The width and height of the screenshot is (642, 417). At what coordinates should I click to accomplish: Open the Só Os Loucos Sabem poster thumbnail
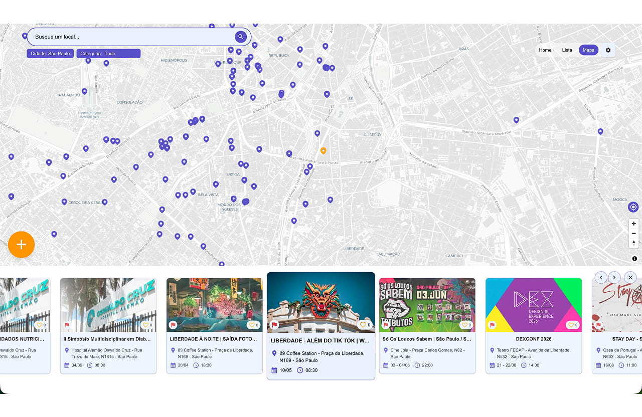point(427,305)
